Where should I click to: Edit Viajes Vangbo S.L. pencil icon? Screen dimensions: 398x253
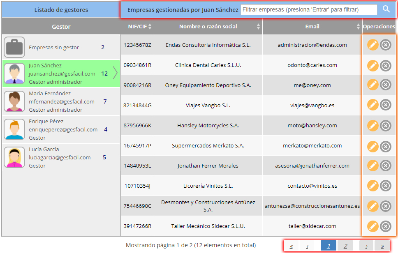click(x=373, y=105)
